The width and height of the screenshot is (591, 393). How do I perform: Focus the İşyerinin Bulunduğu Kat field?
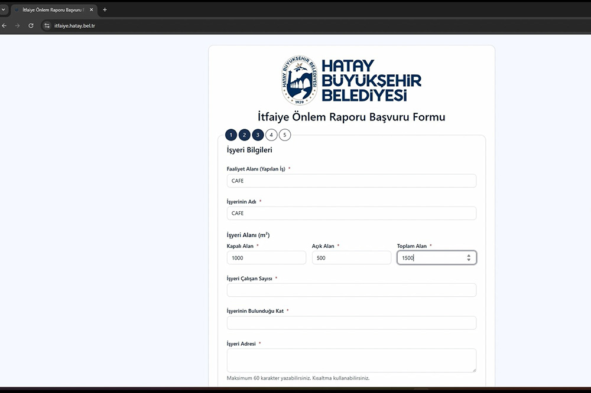(351, 323)
